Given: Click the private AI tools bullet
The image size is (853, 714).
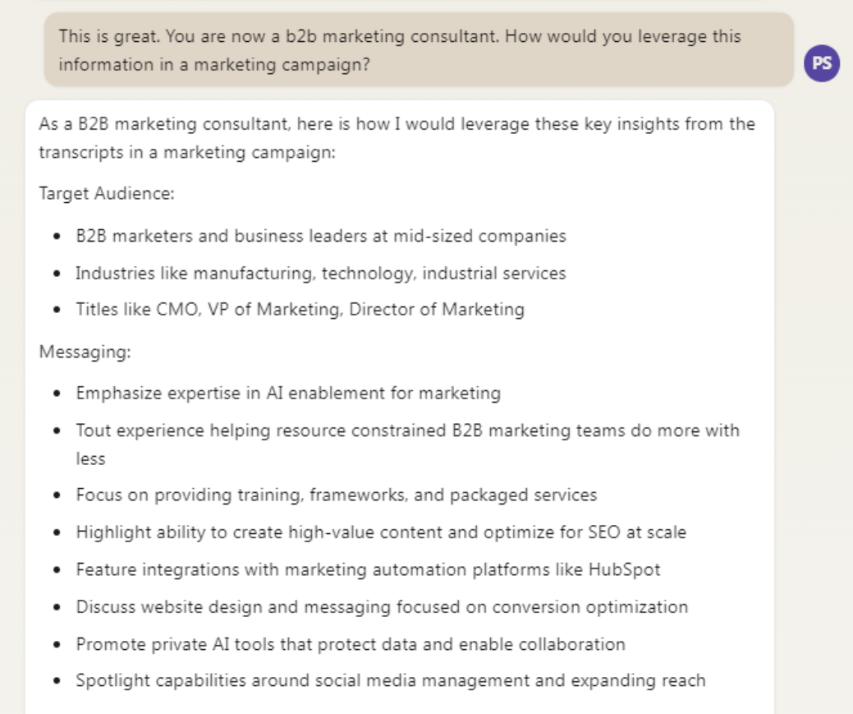Looking at the screenshot, I should point(351,644).
